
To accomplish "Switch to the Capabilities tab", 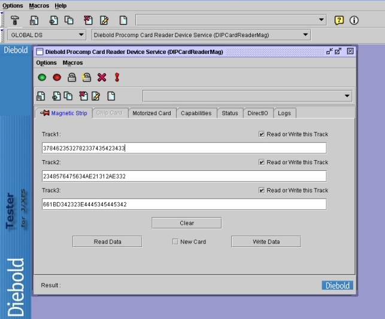I will (196, 113).
